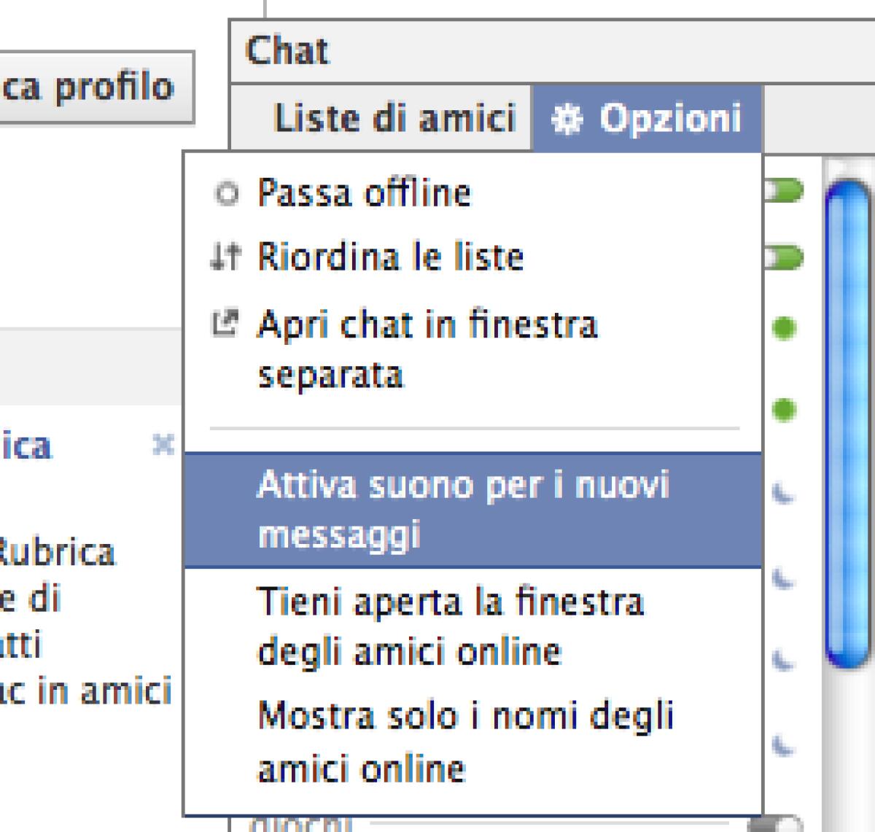Click the blue chat list scrollbar thumb
Viewport: 875px width, 832px height.
click(x=849, y=425)
